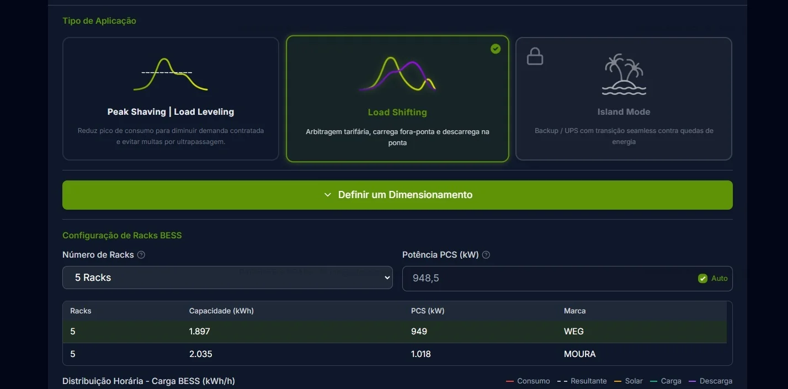Click chevron icon in Definir um Dimensionamento

point(328,195)
